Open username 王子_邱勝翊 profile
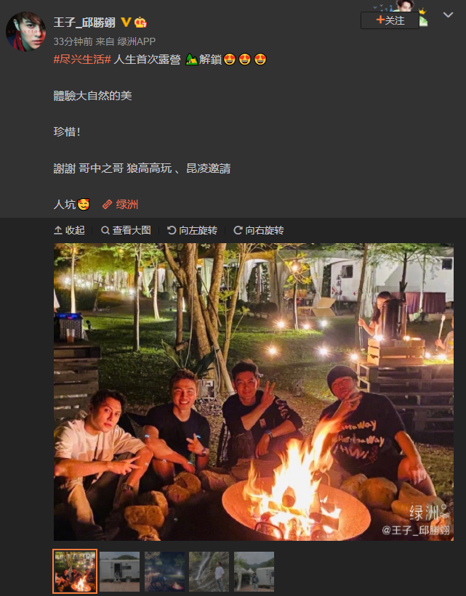This screenshot has width=466, height=596. tap(84, 23)
